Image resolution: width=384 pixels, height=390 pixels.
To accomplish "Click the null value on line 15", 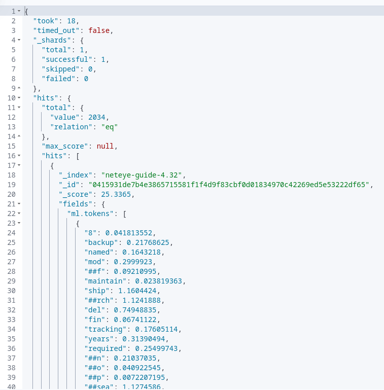I will point(105,146).
